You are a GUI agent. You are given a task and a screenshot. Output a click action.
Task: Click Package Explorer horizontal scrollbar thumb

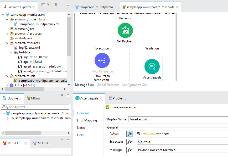(x=24, y=89)
